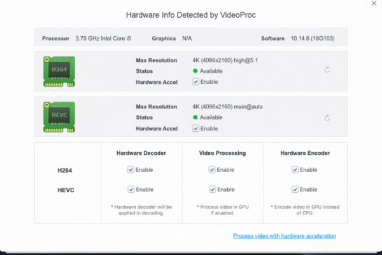Disable HEVC Hardware Decoder checkbox
382x255 pixels.
[131, 190]
